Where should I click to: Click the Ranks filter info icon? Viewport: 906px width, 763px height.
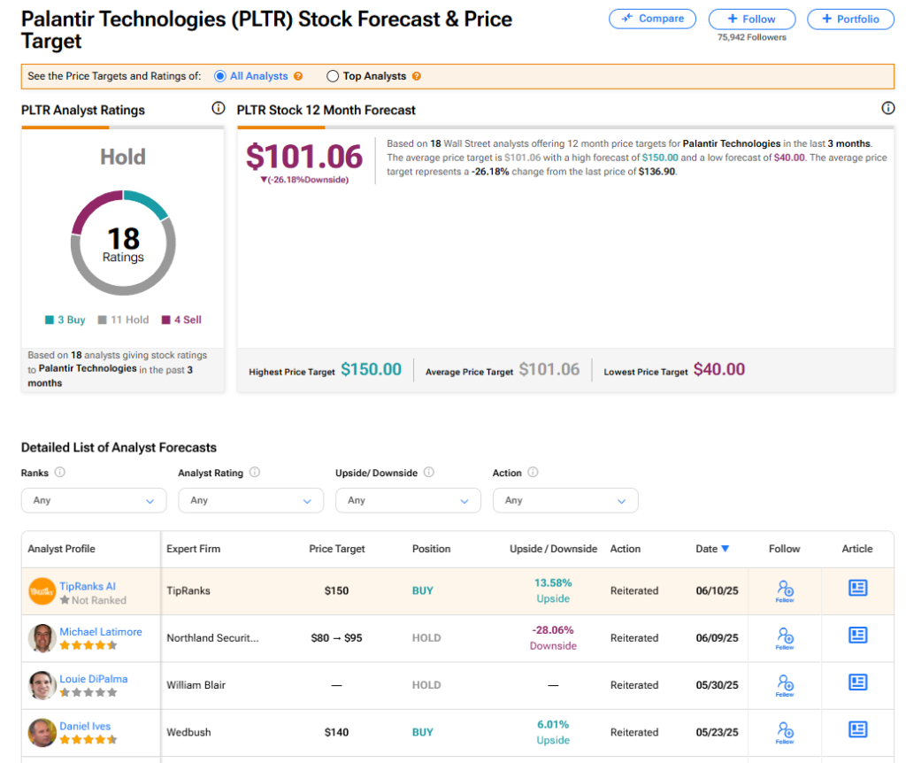click(x=60, y=473)
